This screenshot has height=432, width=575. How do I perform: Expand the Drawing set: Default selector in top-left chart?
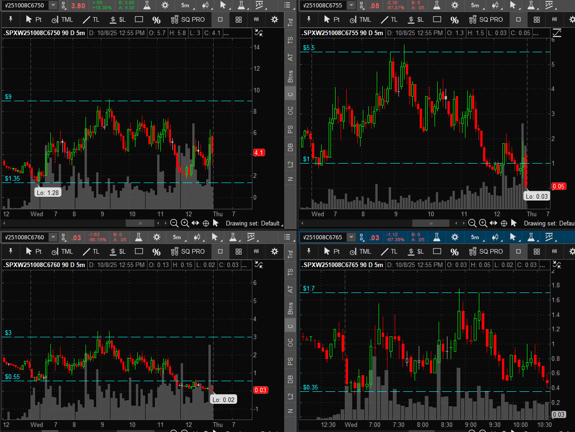coord(254,223)
